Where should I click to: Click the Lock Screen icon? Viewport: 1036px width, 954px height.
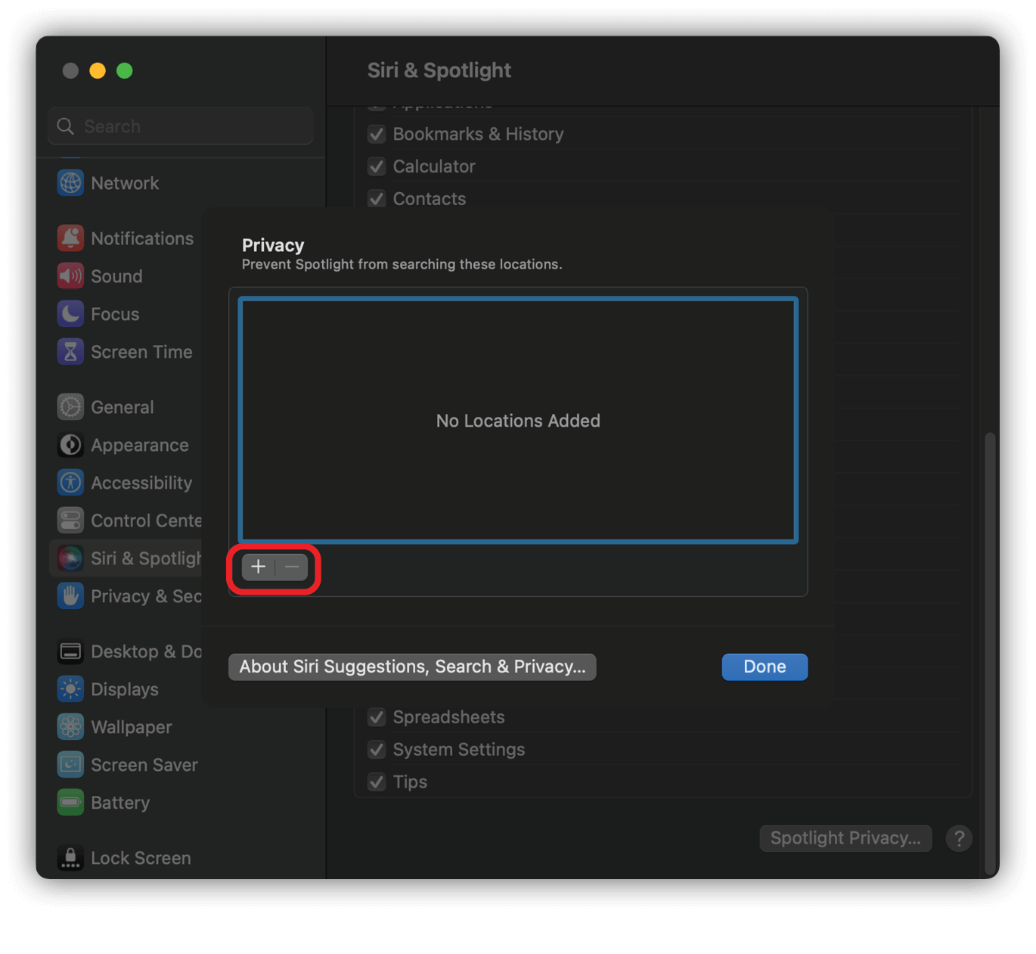70,858
